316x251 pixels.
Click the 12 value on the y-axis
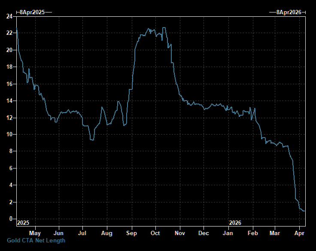(x=9, y=118)
